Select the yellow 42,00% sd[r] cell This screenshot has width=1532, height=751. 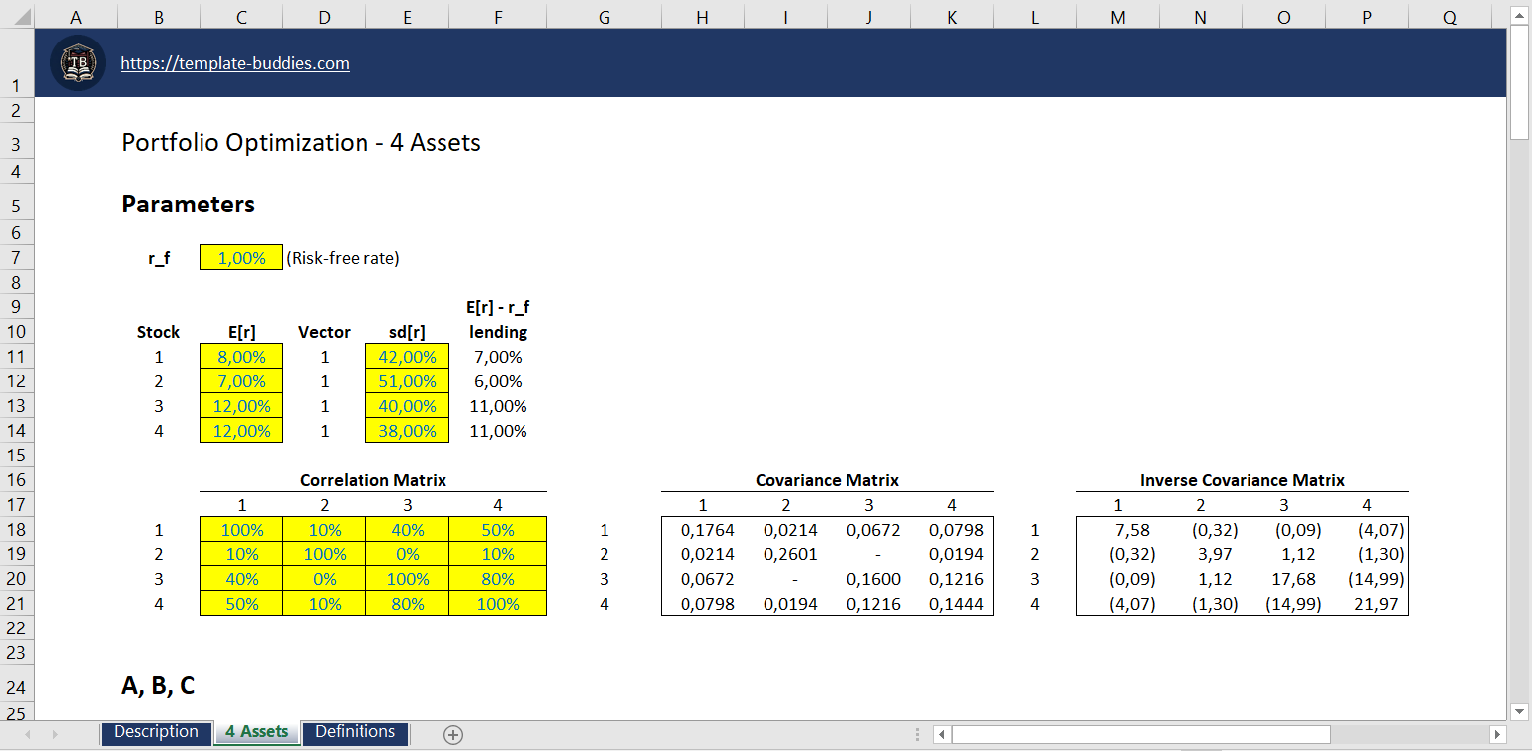[406, 356]
